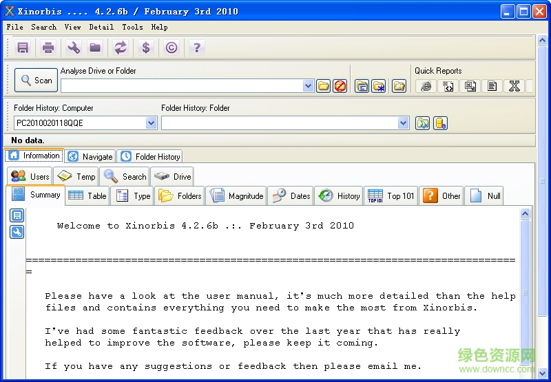Select the Dates tab

tap(290, 196)
